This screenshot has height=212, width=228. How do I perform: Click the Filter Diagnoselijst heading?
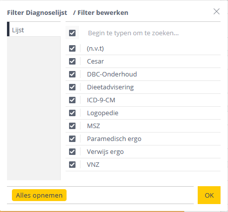pos(37,13)
